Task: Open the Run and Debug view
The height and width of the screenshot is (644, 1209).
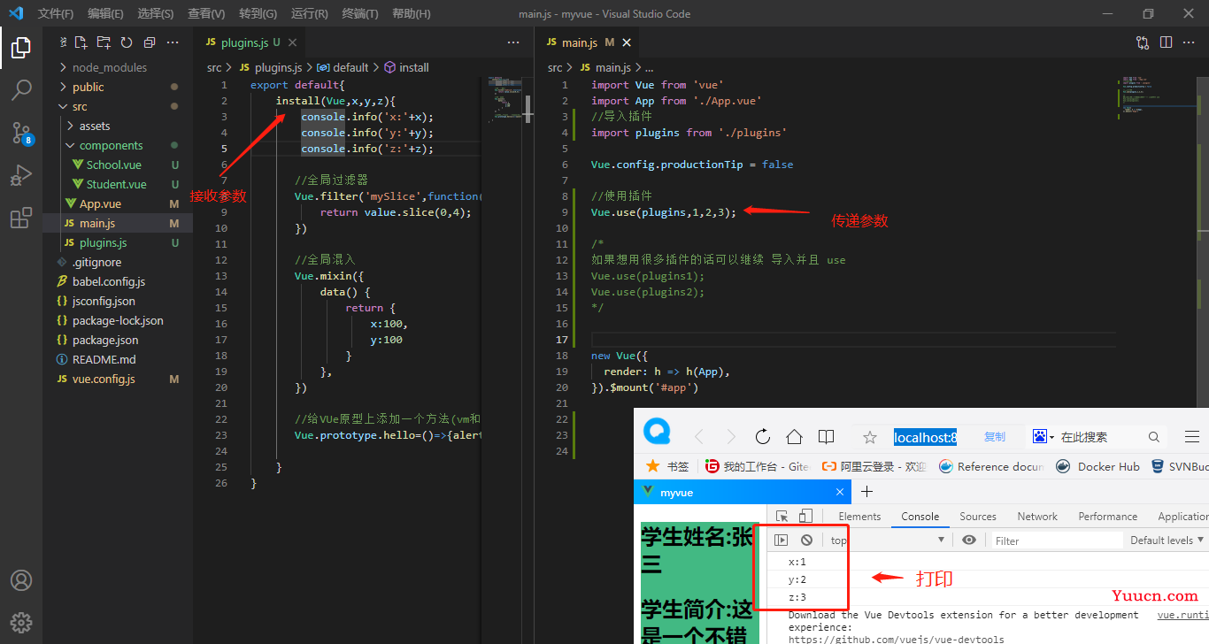Action: [21, 175]
